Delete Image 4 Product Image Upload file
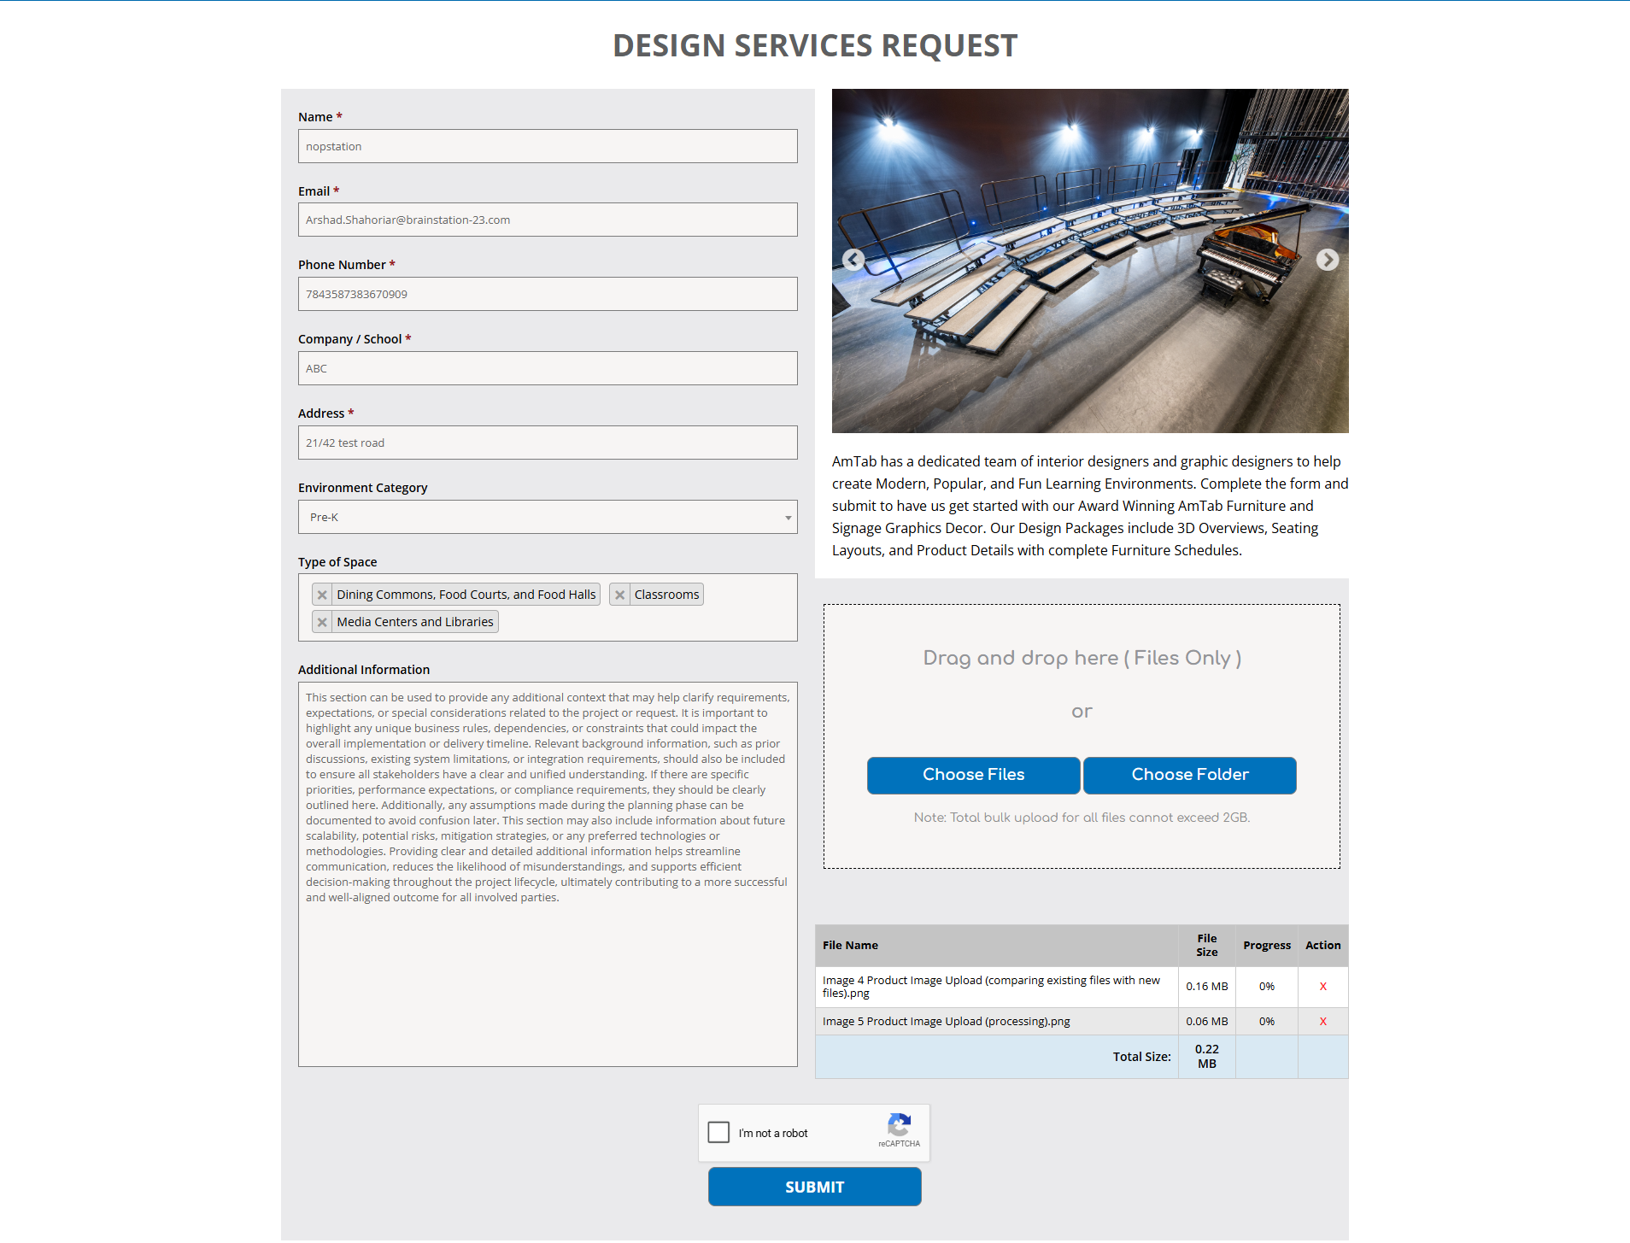 click(1323, 987)
